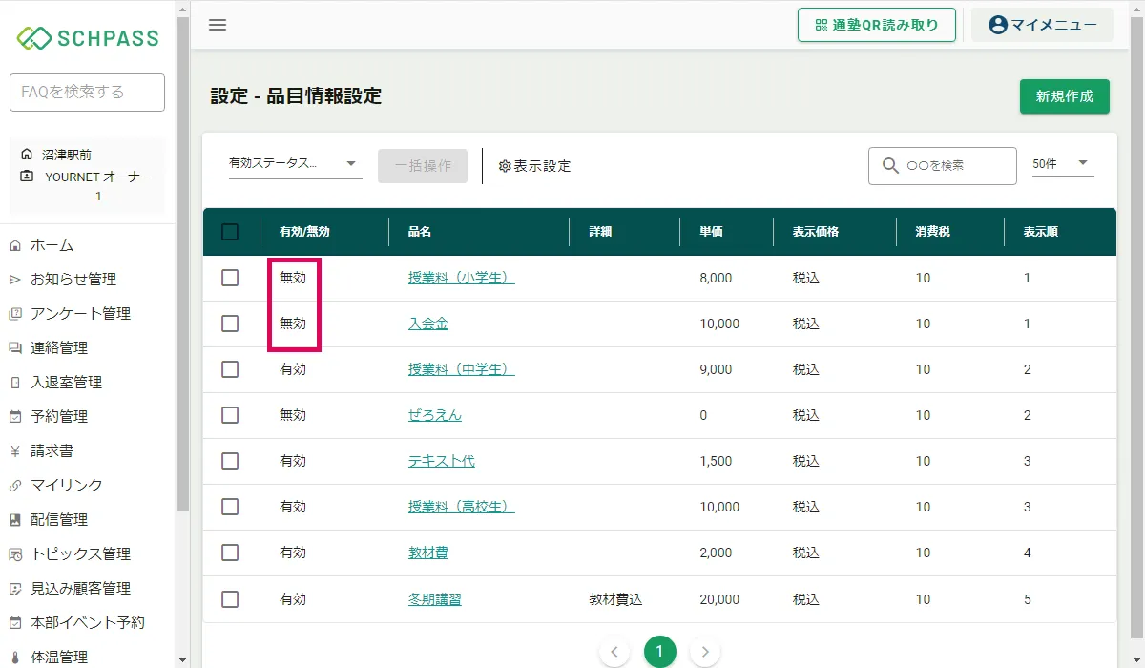This screenshot has width=1145, height=668.
Task: Open 表示設定 display settings
Action: pyautogui.click(x=534, y=166)
